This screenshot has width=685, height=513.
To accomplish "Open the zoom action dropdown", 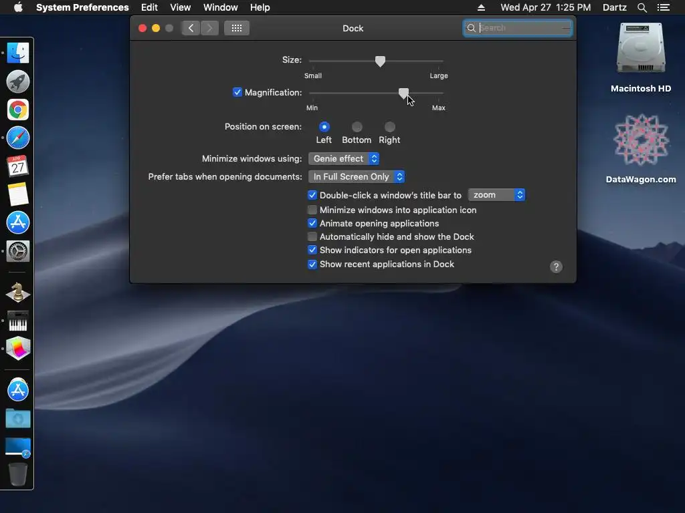I will tap(497, 195).
